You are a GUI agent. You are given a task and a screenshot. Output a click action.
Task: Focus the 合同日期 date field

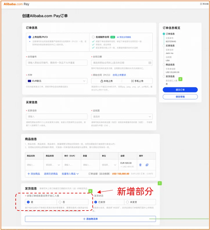122,63
